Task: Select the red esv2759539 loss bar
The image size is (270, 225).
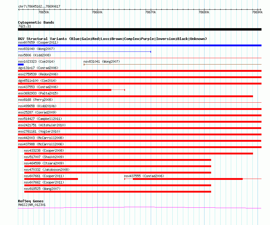Action: coord(140,77)
